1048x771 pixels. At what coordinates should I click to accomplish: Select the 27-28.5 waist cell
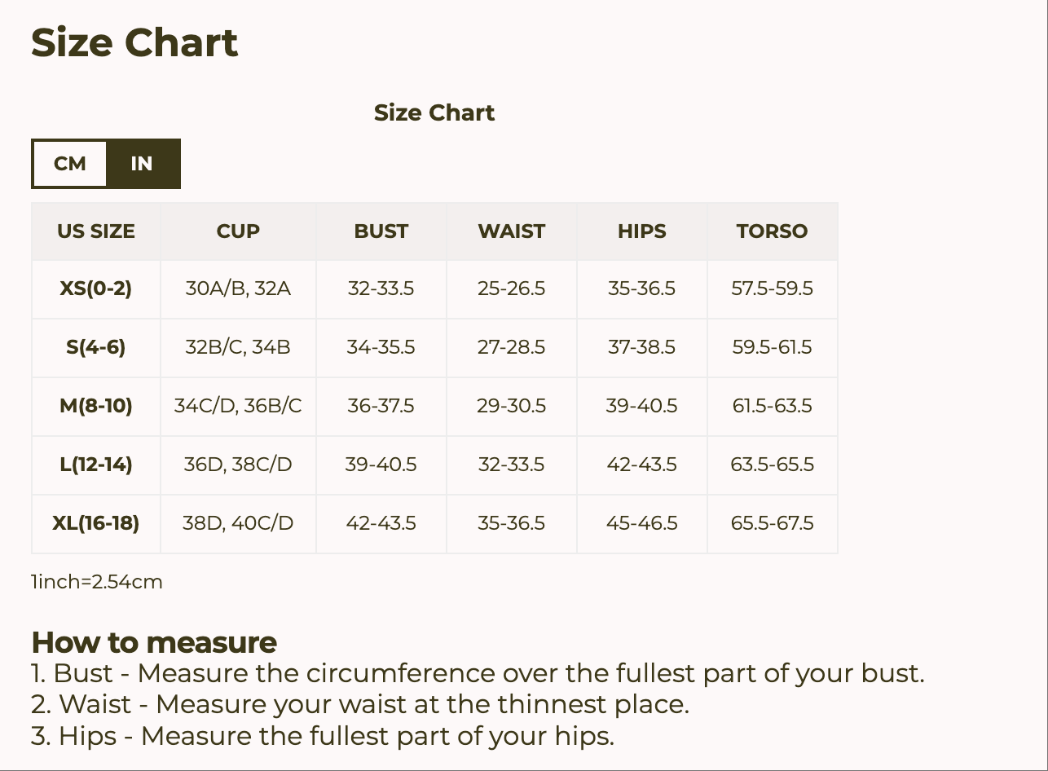click(x=511, y=347)
